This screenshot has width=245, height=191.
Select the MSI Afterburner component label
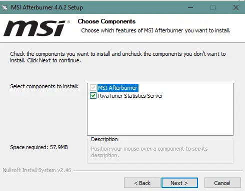[117, 88]
